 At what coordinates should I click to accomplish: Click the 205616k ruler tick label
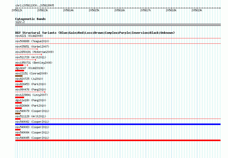click(x=120, y=10)
